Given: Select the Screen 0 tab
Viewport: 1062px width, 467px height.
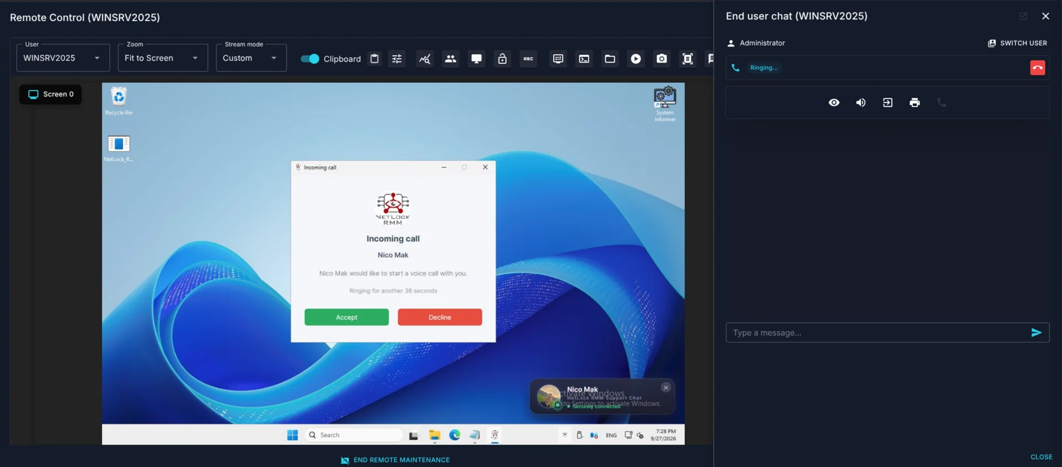Looking at the screenshot, I should pyautogui.click(x=51, y=94).
